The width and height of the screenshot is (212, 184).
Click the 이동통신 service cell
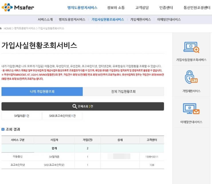(x=18, y=156)
